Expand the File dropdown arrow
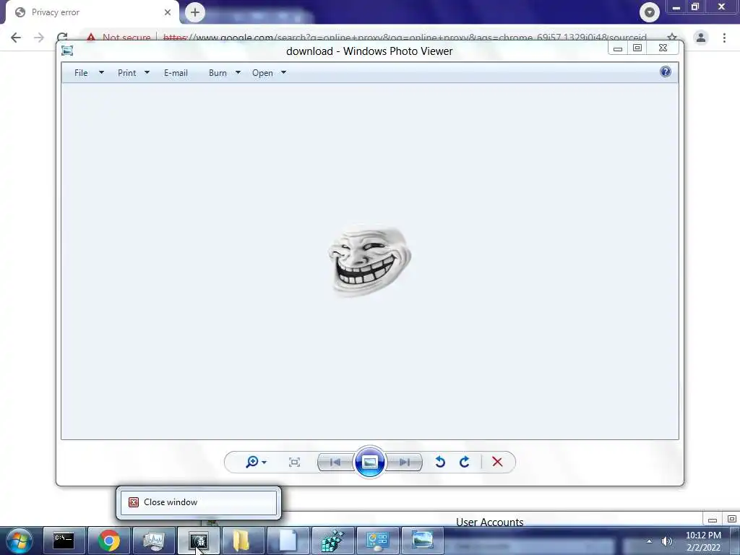Viewport: 740px width, 555px height. pos(101,73)
